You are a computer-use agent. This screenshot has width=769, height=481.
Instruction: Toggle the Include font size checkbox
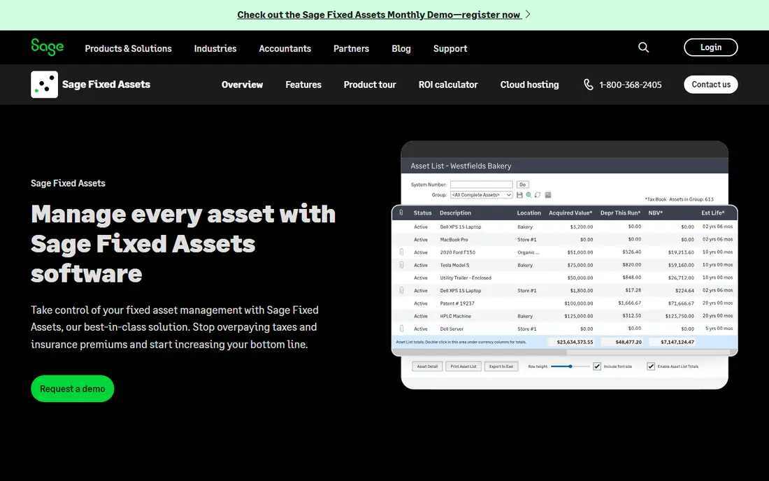click(x=597, y=366)
